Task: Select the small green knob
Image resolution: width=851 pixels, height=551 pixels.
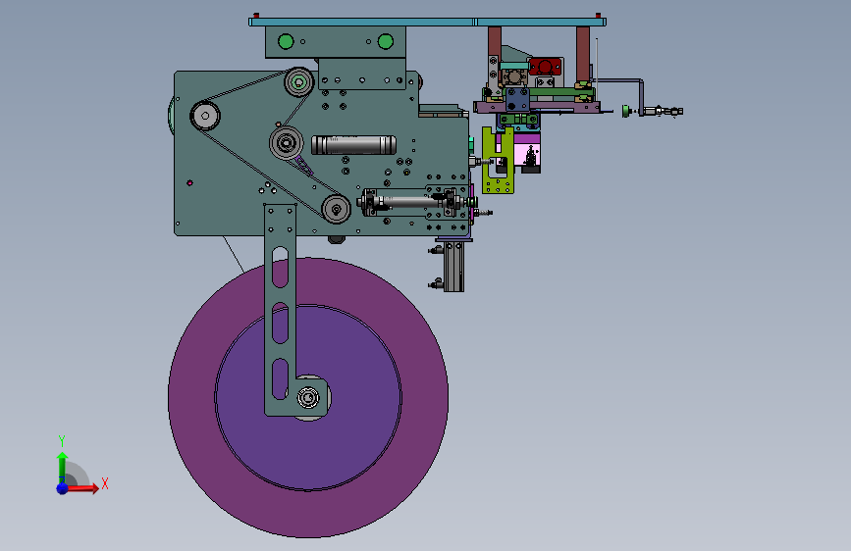Action: 626,111
